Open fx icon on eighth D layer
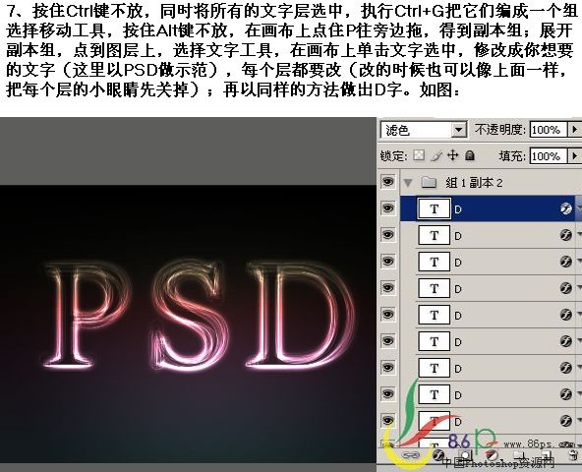This screenshot has width=582, height=472. coord(565,394)
